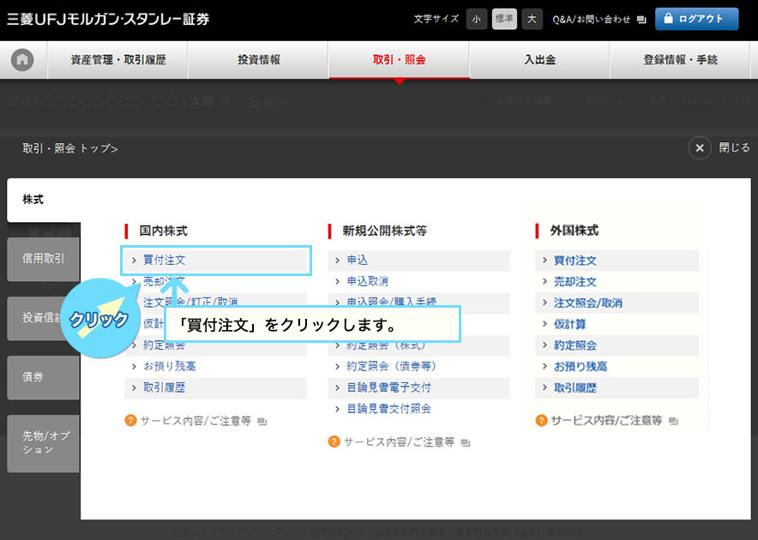Click new-window icon after 国内株式 サービス内容
This screenshot has width=758, height=540.
[x=262, y=422]
